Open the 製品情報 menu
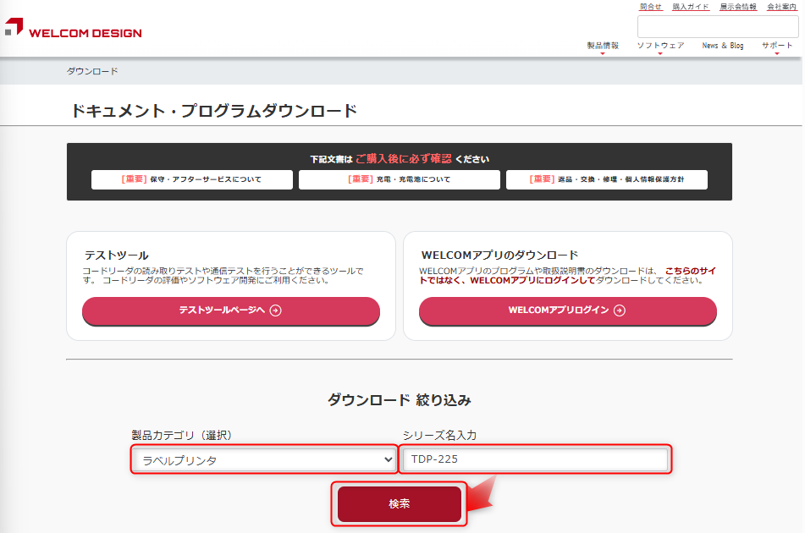The image size is (805, 533). click(603, 46)
